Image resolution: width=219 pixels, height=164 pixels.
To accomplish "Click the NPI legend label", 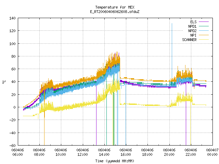I will [x=193, y=35].
